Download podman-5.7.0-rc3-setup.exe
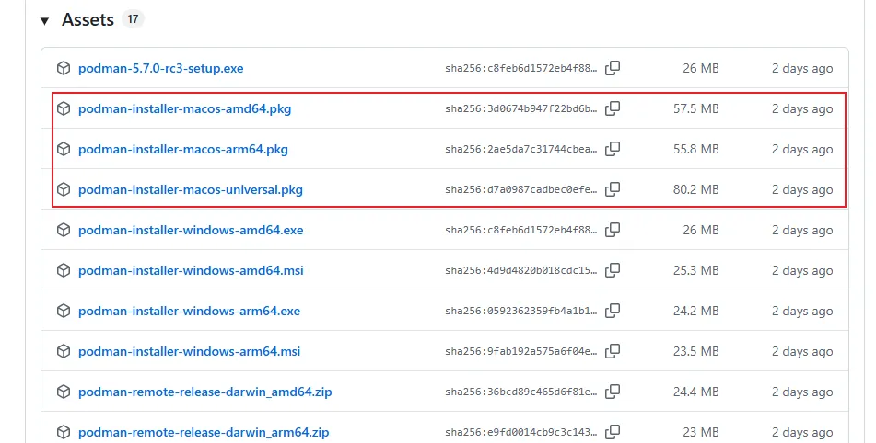The width and height of the screenshot is (876, 443). click(160, 68)
